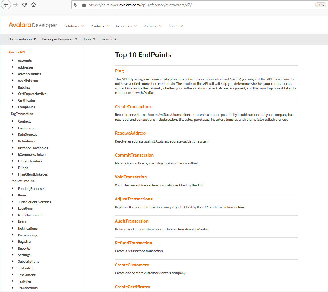Expand the Accounts tree node arrow
The width and height of the screenshot is (328, 292).
(13, 60)
